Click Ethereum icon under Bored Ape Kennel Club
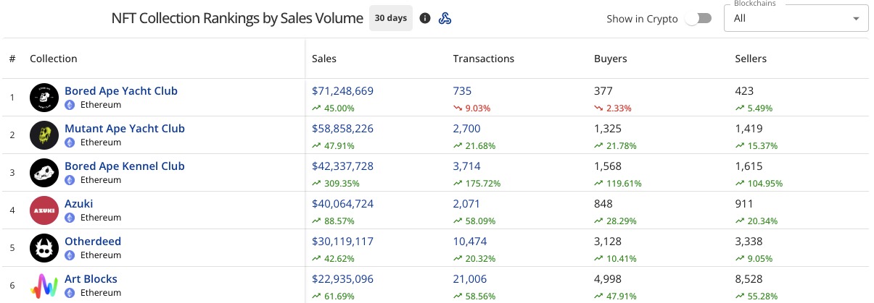The width and height of the screenshot is (874, 303). tap(70, 180)
